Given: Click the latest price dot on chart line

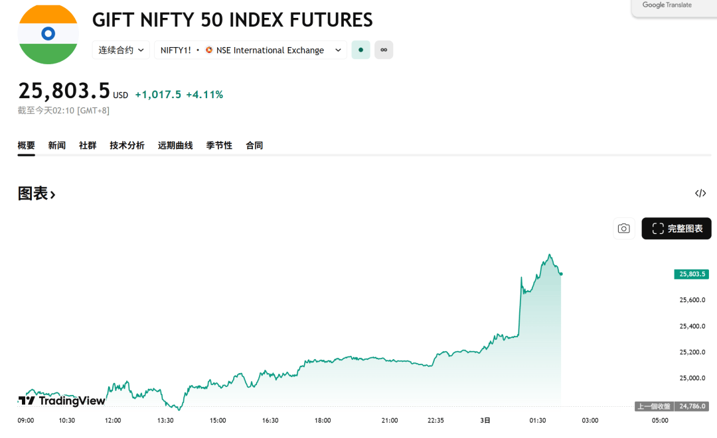Looking at the screenshot, I should pos(562,274).
